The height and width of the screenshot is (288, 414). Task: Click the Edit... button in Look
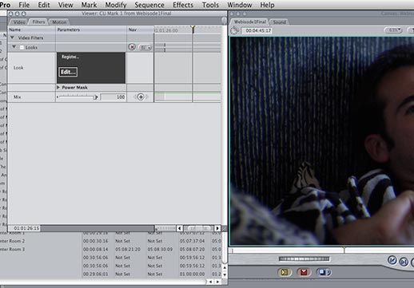(x=68, y=72)
